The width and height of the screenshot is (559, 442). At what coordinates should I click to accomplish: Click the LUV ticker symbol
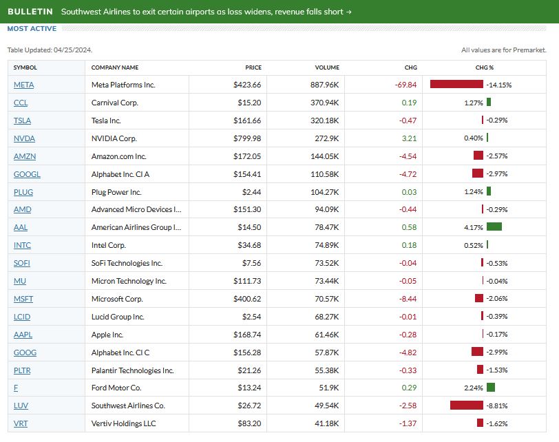pos(21,406)
